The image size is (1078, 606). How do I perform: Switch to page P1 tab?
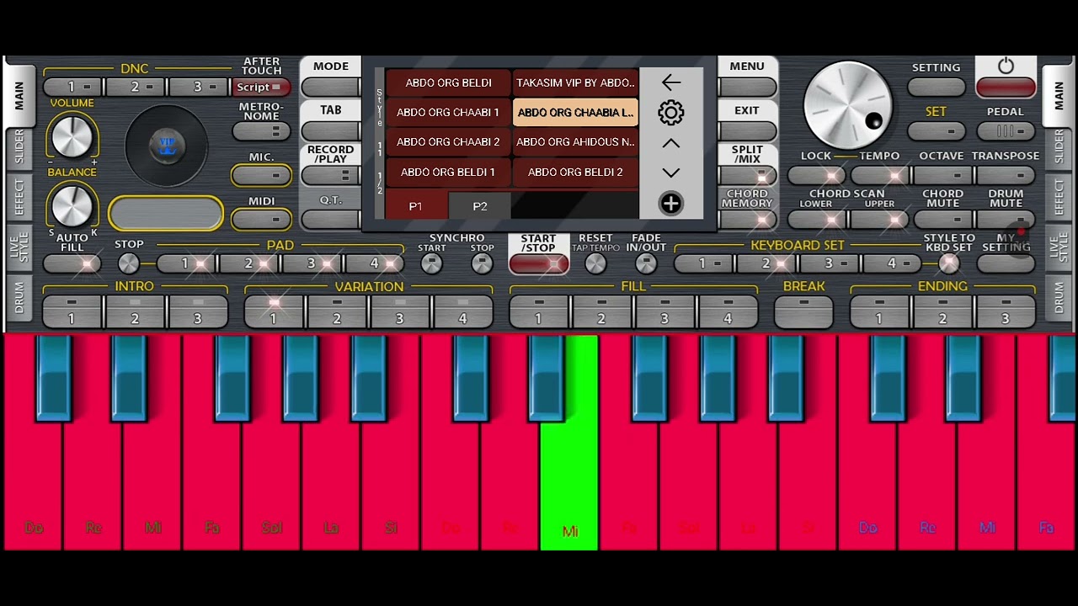click(x=416, y=205)
